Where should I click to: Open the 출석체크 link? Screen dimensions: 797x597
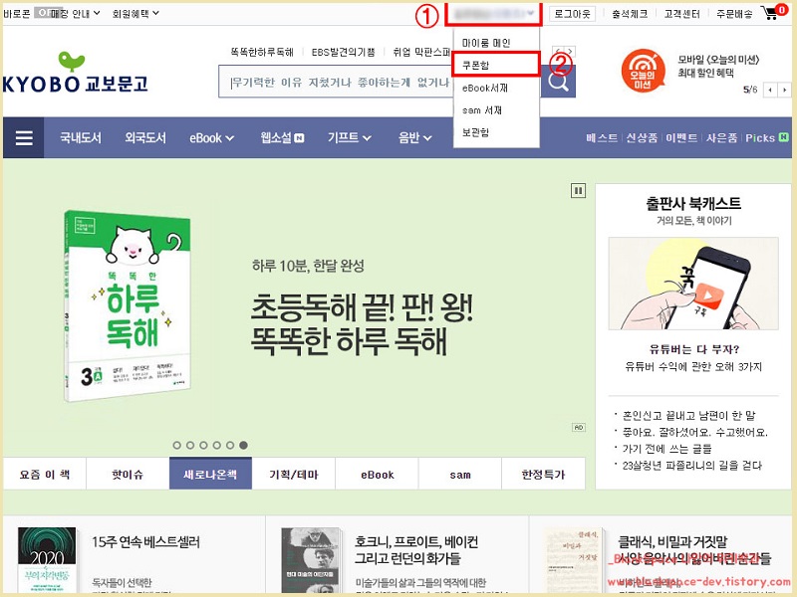pyautogui.click(x=630, y=14)
